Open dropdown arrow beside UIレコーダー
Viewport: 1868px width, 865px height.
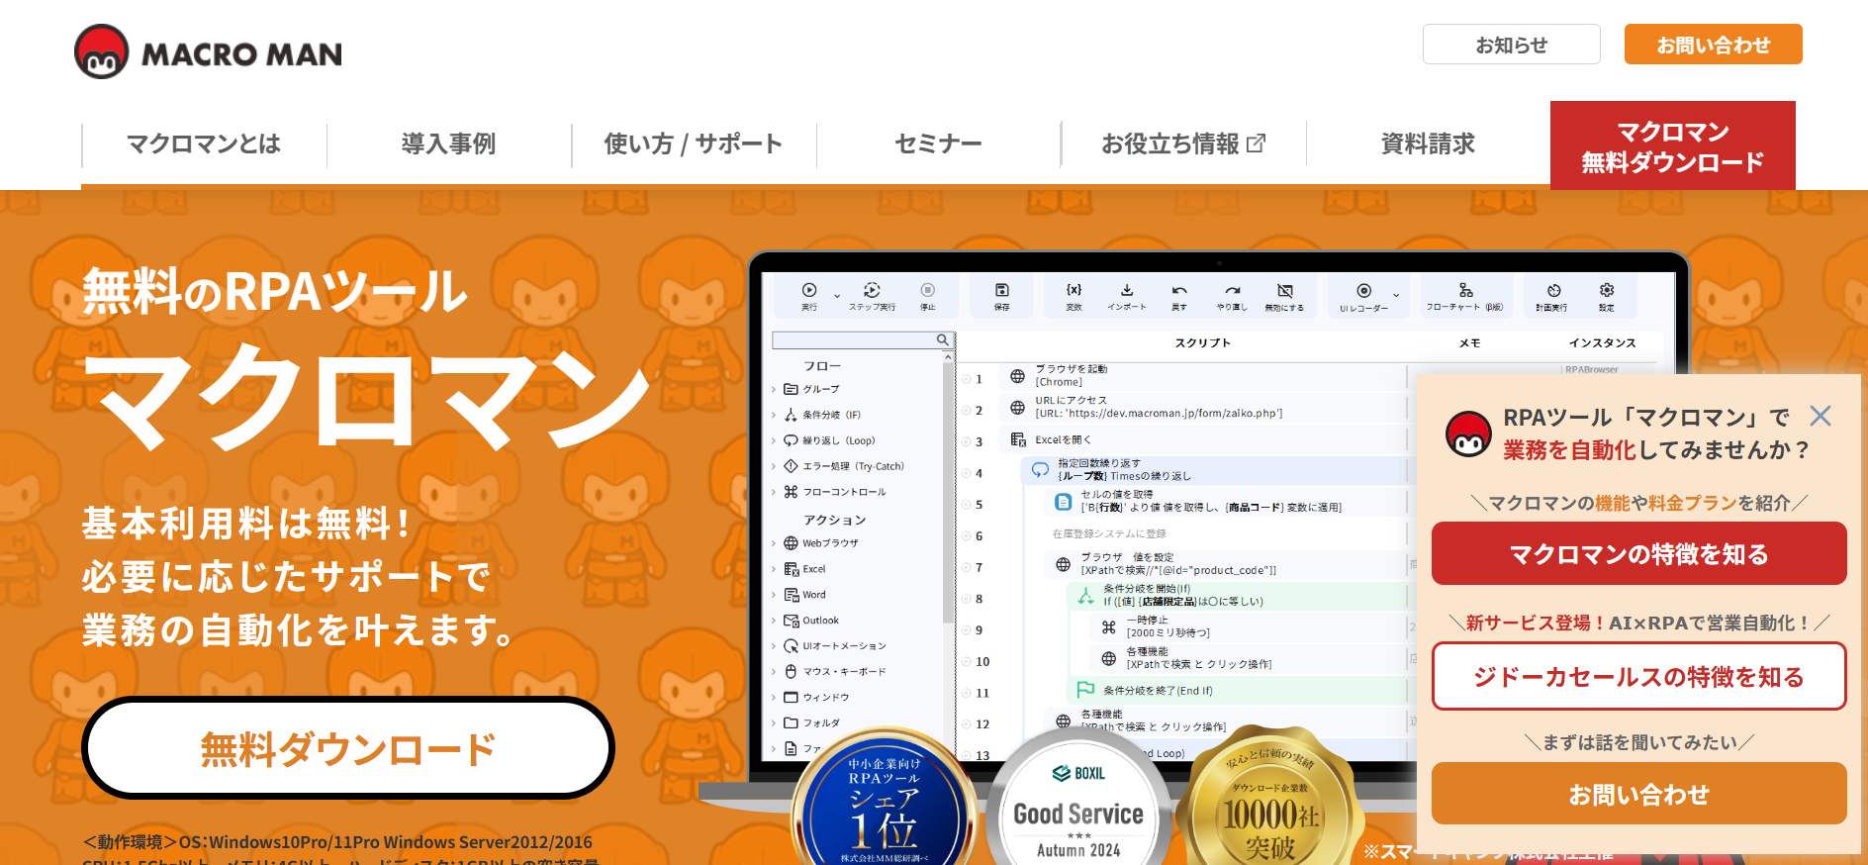click(1396, 295)
